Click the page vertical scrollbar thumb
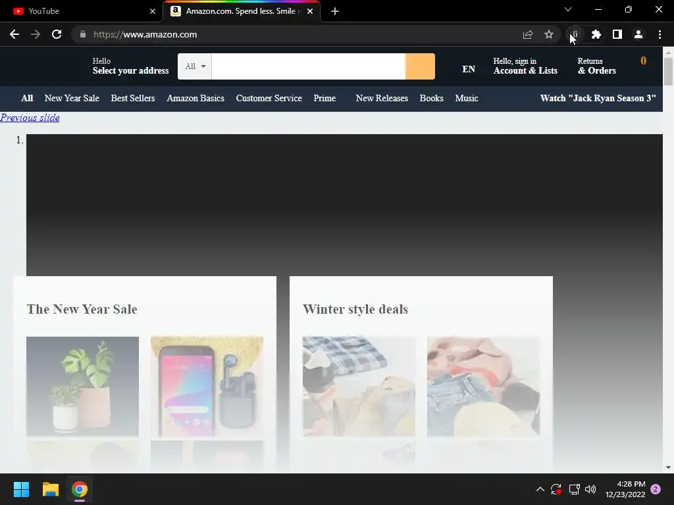The width and height of the screenshot is (674, 505). click(x=668, y=71)
